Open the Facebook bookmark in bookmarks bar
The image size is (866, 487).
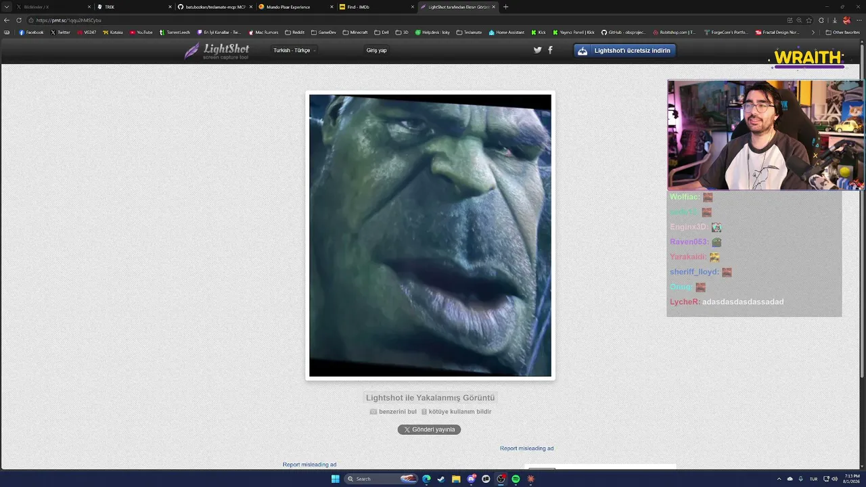[x=31, y=32]
